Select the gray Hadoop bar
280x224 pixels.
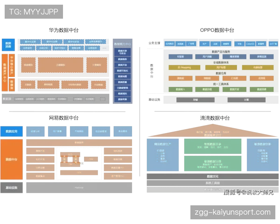79,188
